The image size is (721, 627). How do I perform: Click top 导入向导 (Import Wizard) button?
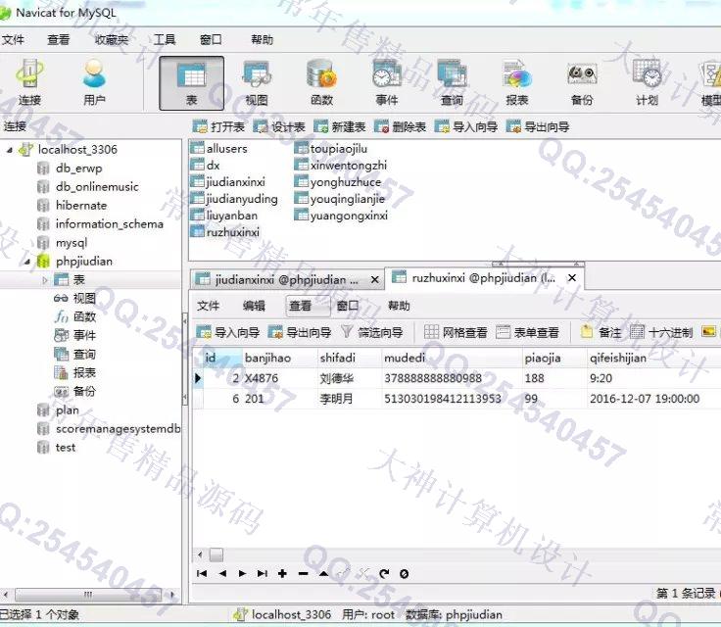click(x=466, y=126)
